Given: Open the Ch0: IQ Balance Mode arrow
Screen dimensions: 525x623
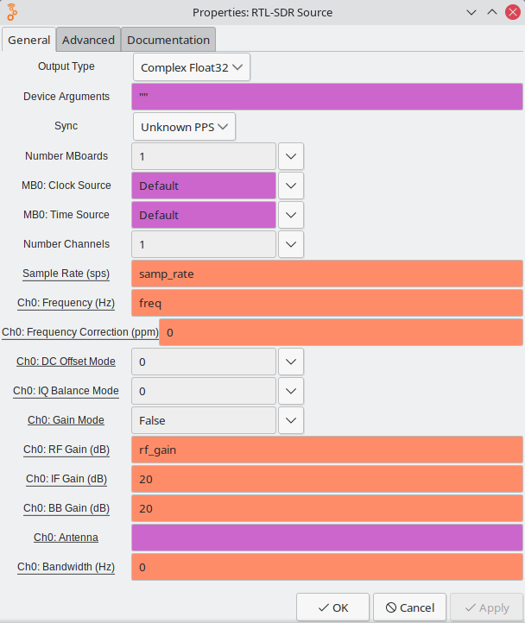Looking at the screenshot, I should (292, 391).
